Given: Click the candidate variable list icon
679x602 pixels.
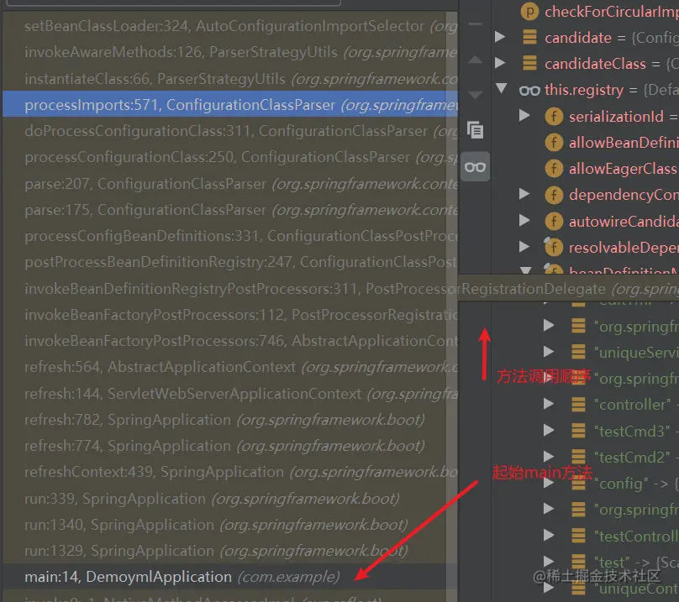Looking at the screenshot, I should tap(529, 37).
